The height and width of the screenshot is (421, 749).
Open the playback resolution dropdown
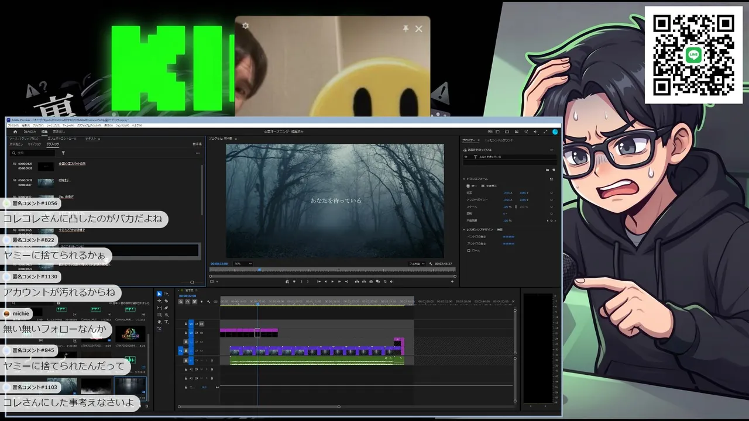(417, 264)
